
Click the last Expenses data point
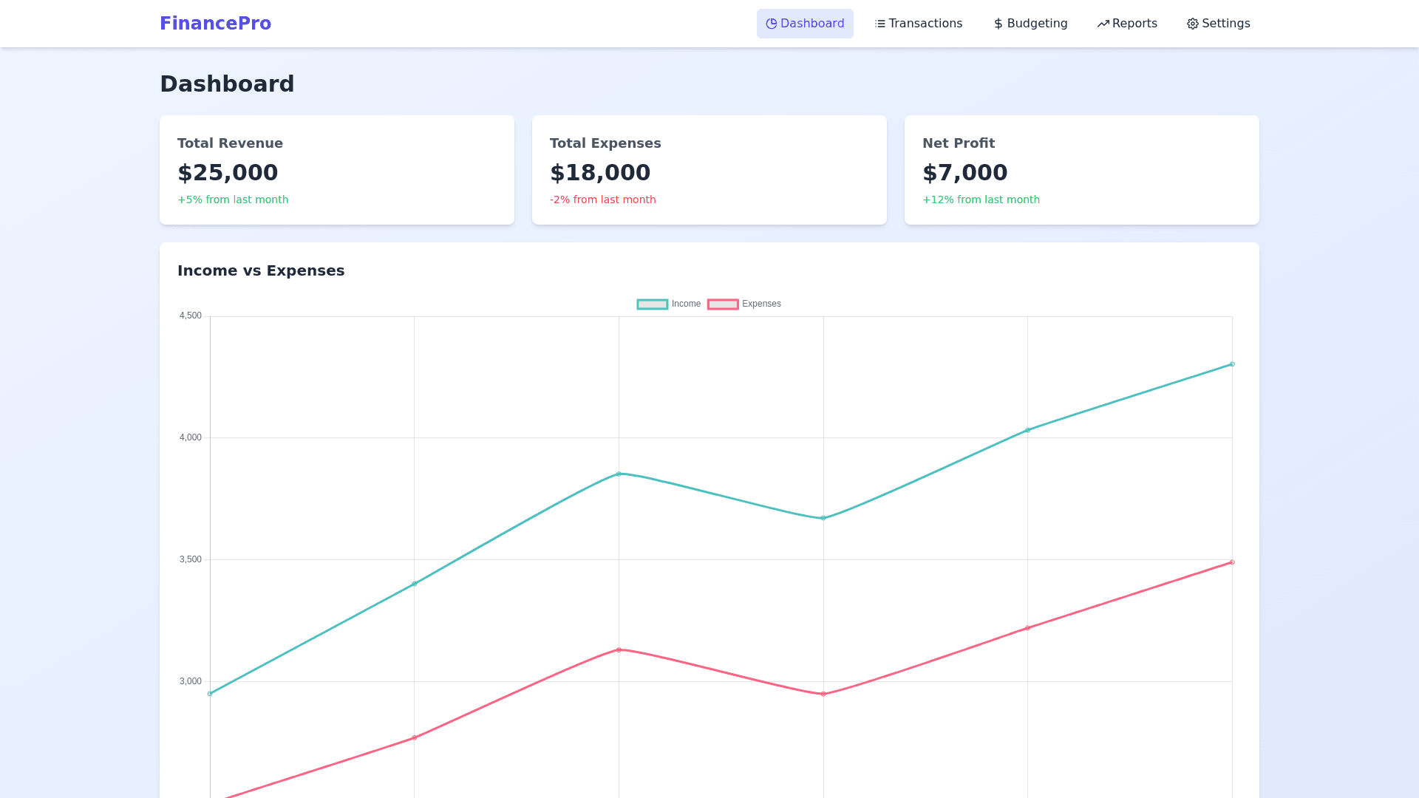pyautogui.click(x=1232, y=562)
